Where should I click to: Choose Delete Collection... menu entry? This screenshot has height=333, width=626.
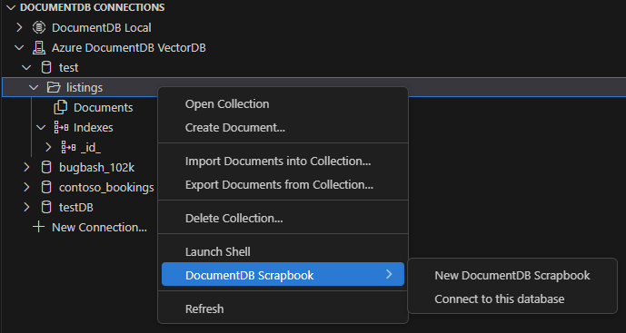click(x=283, y=218)
